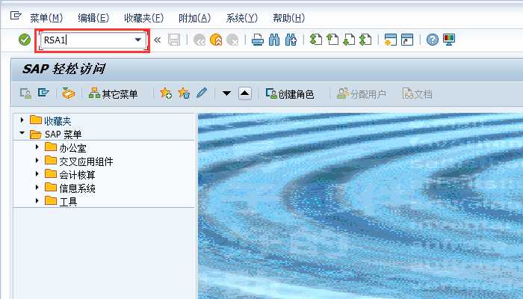Click the SAP Menu icon
This screenshot has height=299, width=523.
(x=43, y=93)
